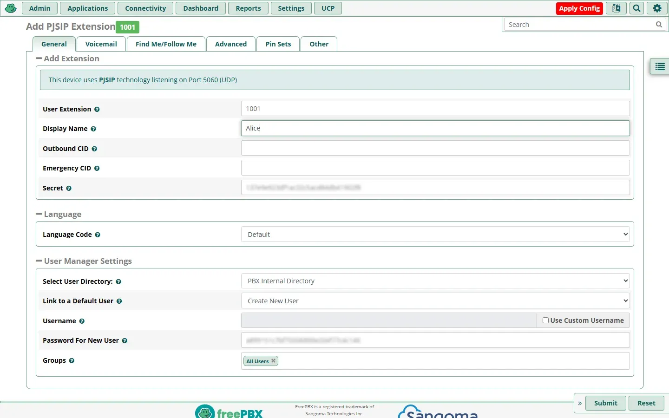Remove the All Users group tag
The width and height of the screenshot is (669, 418).
(273, 360)
